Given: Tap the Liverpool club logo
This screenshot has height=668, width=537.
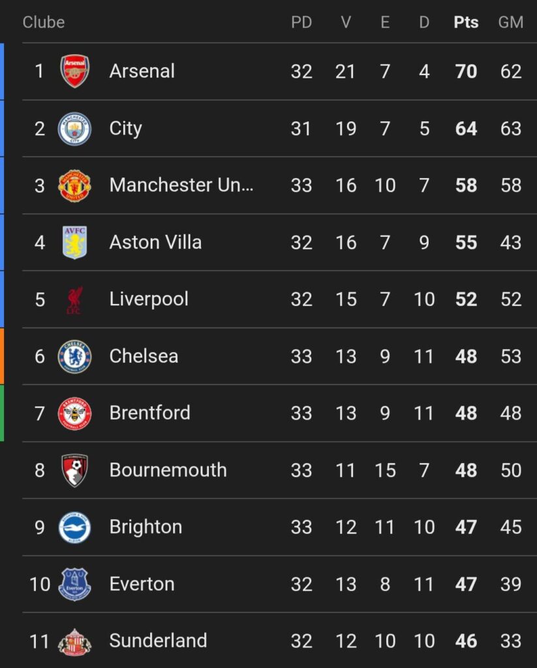Looking at the screenshot, I should pyautogui.click(x=74, y=299).
